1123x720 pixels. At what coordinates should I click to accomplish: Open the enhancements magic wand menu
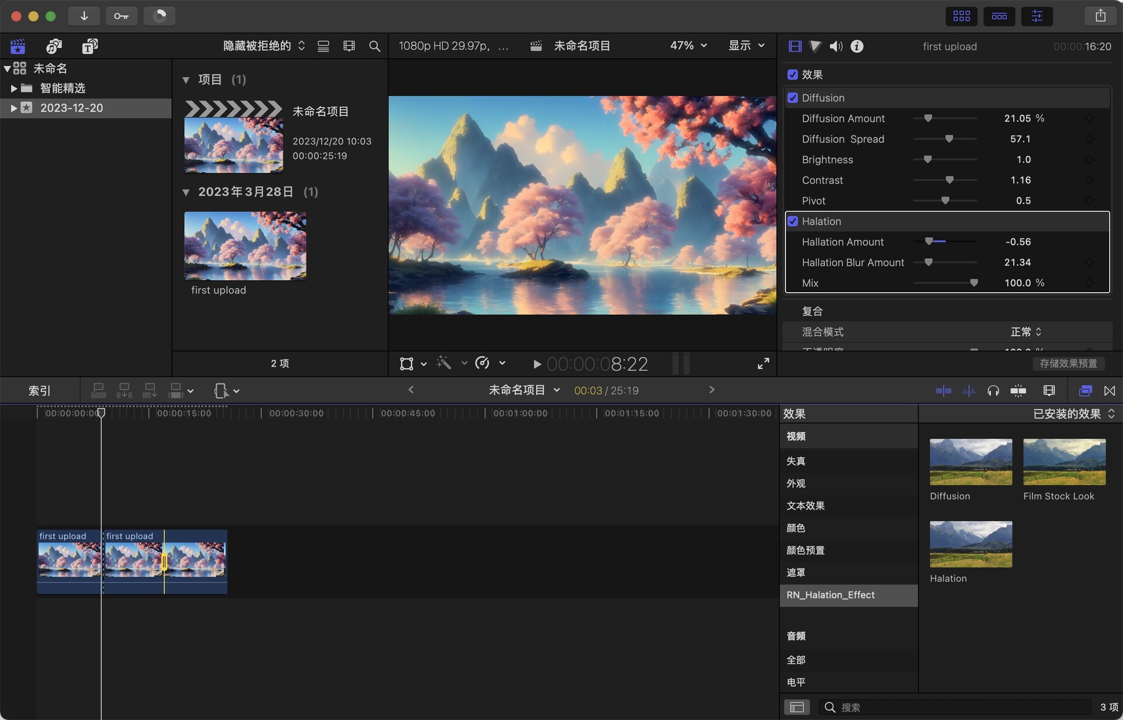click(452, 364)
